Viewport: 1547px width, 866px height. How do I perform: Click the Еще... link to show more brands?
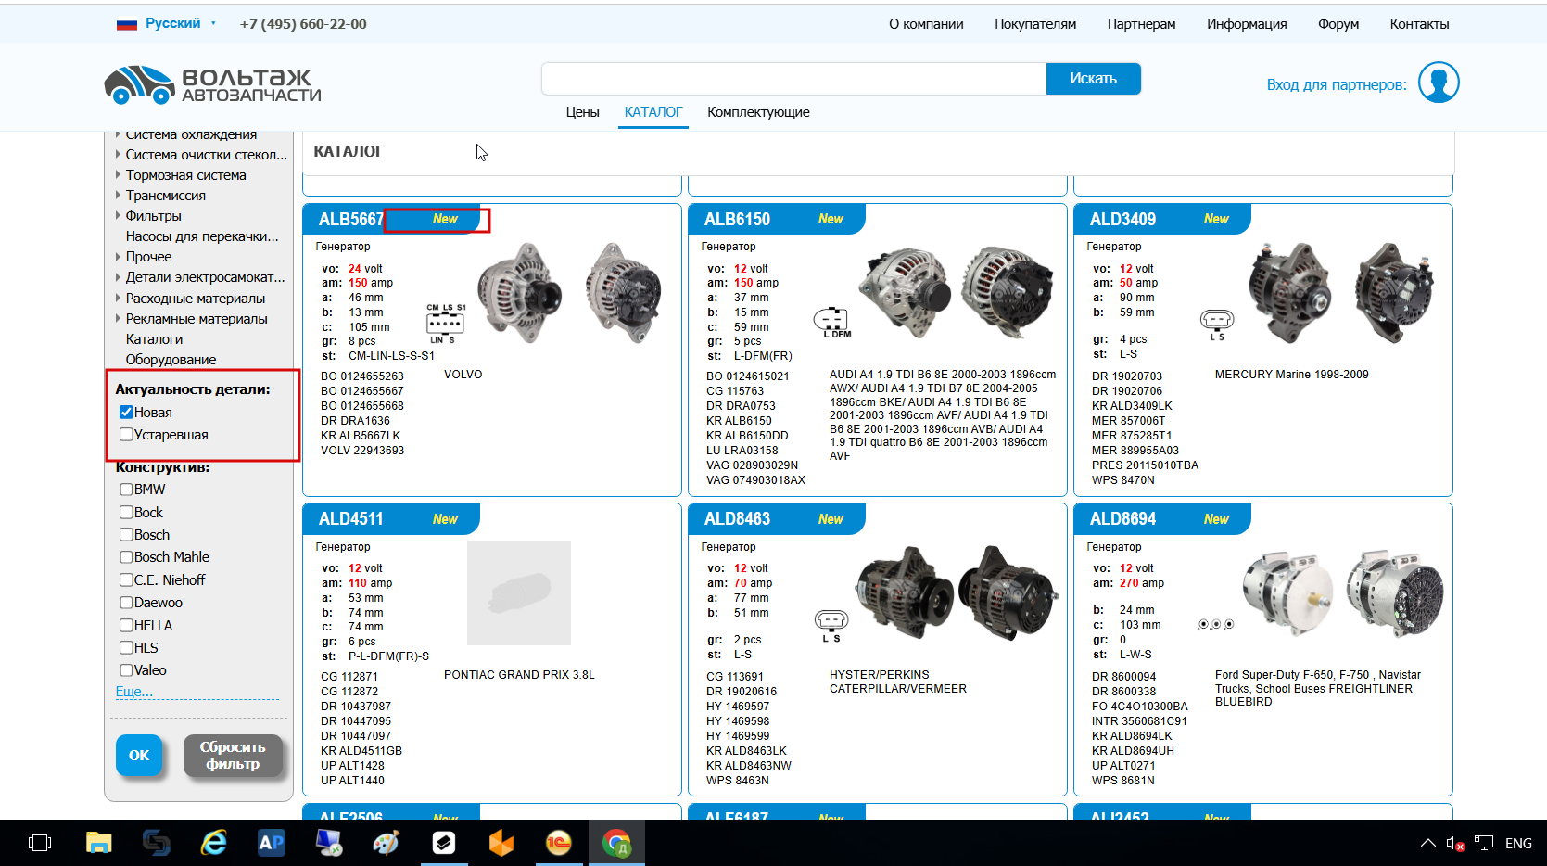pyautogui.click(x=134, y=692)
